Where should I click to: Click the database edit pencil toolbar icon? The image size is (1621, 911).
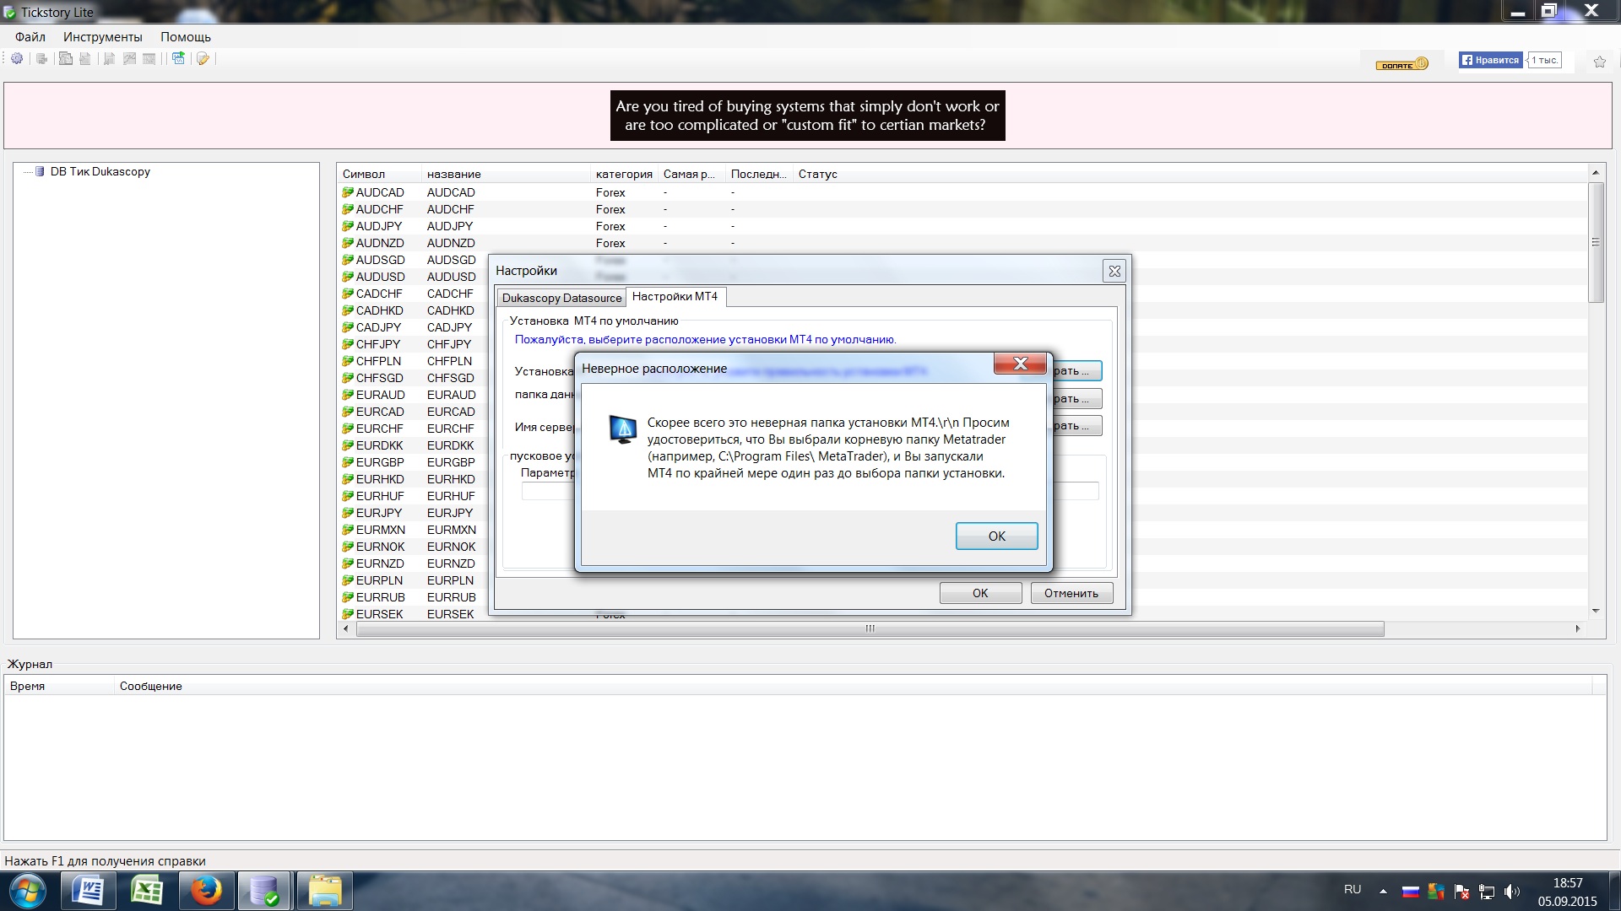click(x=203, y=58)
